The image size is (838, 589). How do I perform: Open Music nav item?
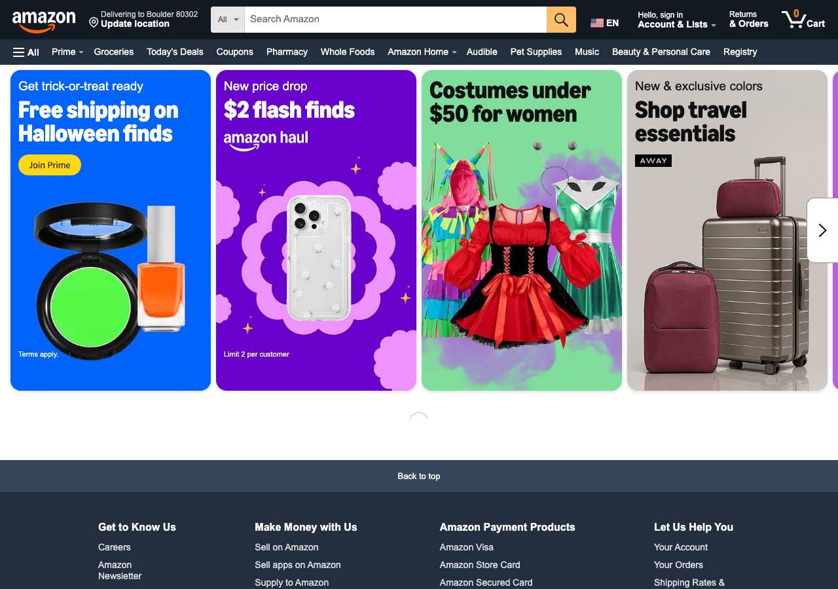pyautogui.click(x=587, y=52)
